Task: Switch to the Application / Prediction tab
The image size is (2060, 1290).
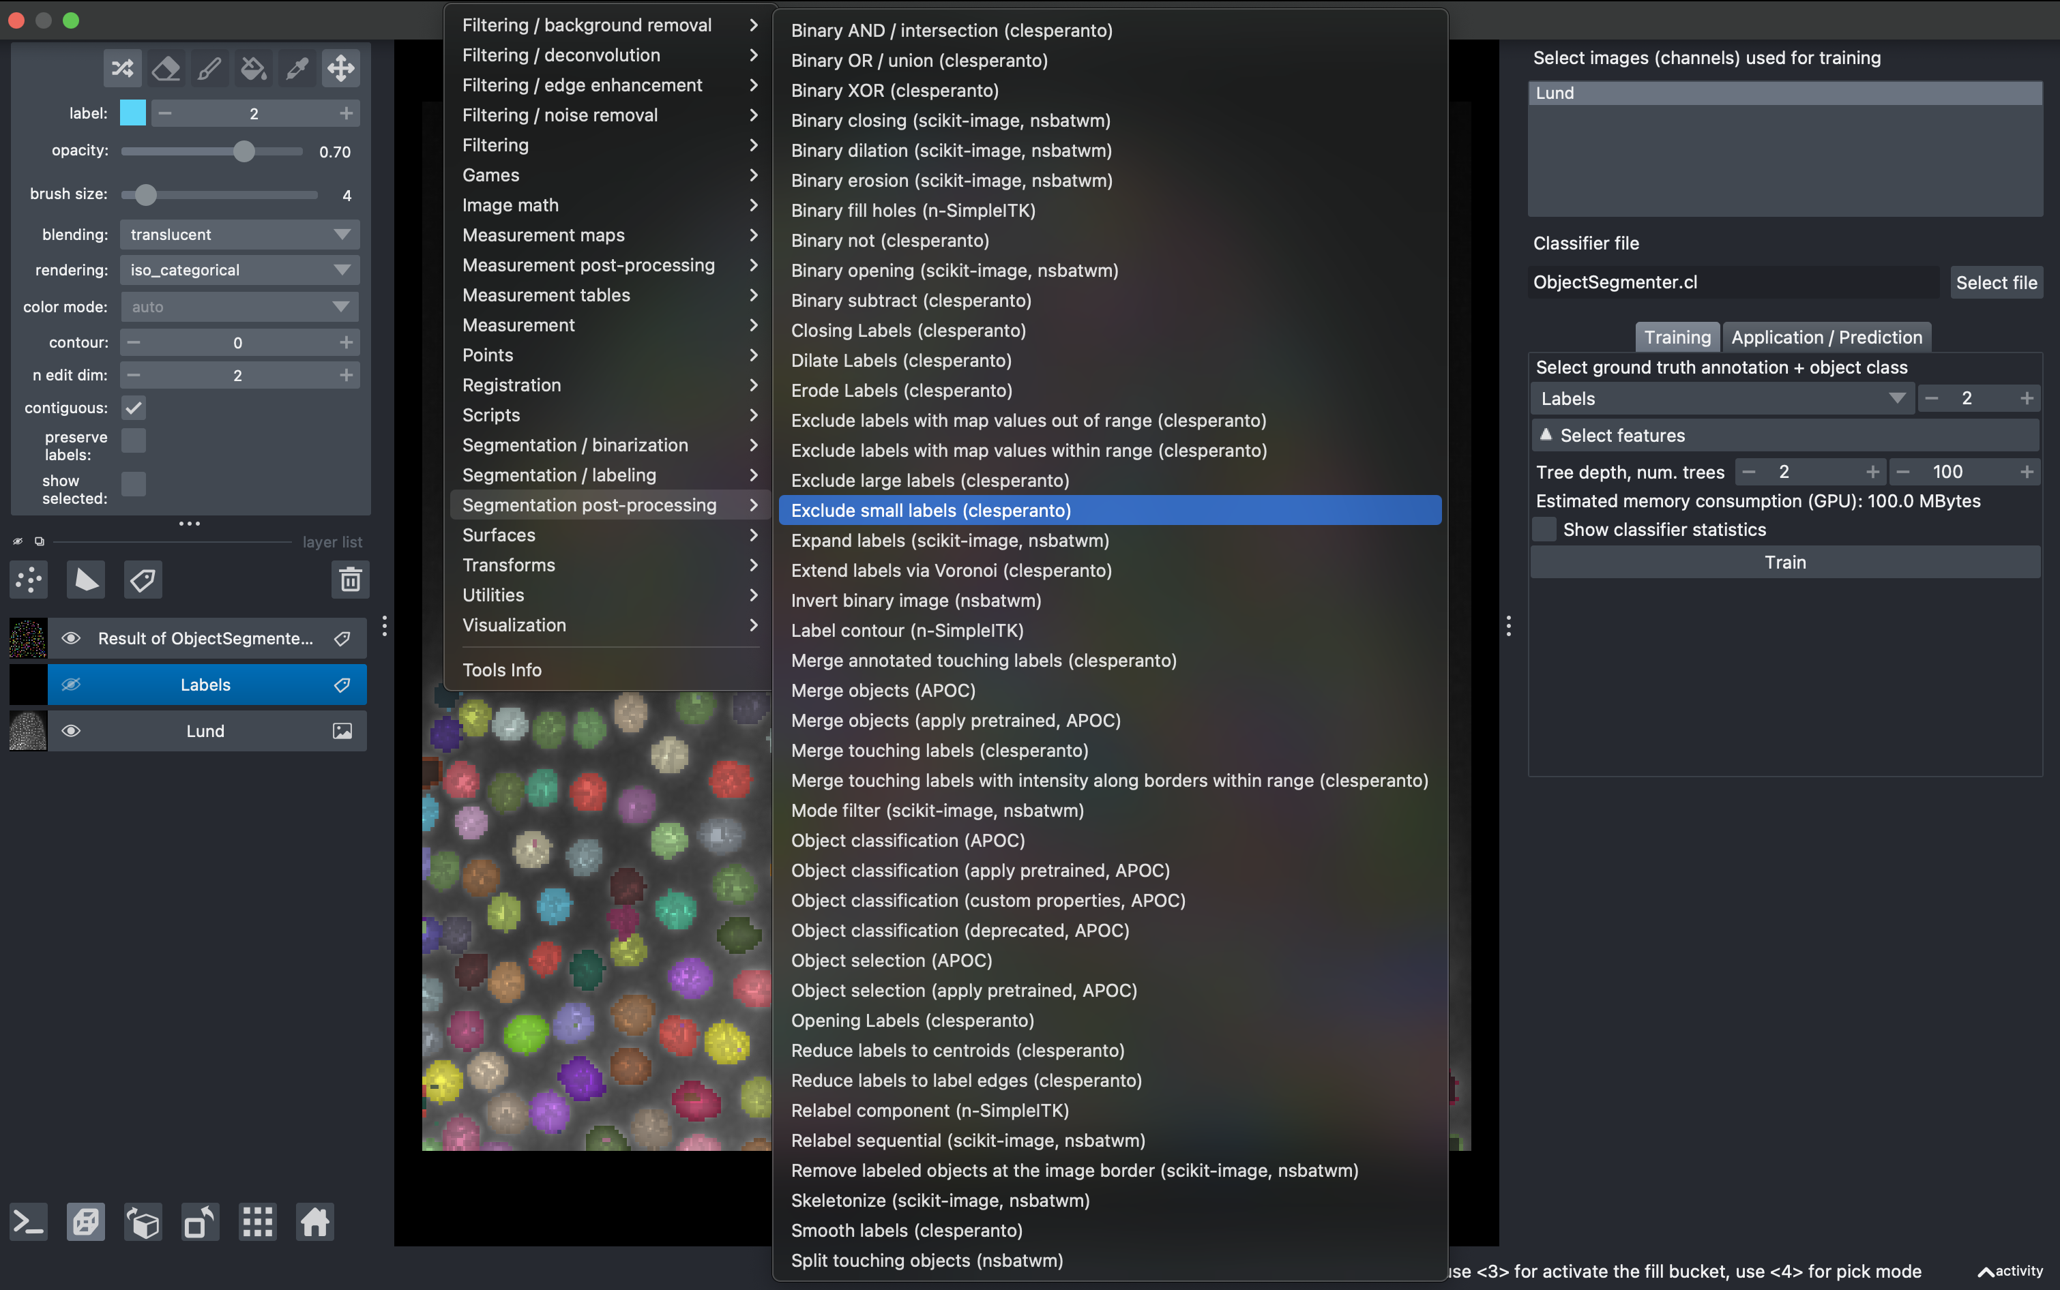Action: coord(1826,336)
